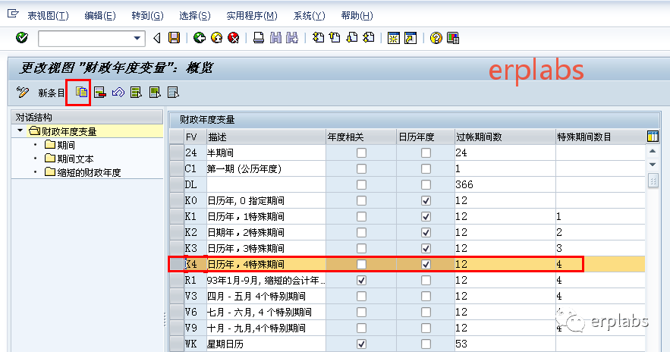670x352 pixels.
Task: Toggle 年度相关 checkbox for row K2
Action: pyautogui.click(x=361, y=232)
